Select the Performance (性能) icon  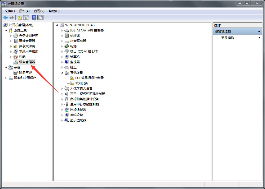click(x=16, y=57)
